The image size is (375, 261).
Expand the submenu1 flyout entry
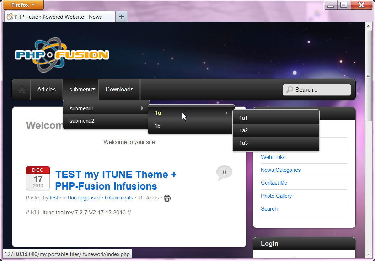(106, 108)
